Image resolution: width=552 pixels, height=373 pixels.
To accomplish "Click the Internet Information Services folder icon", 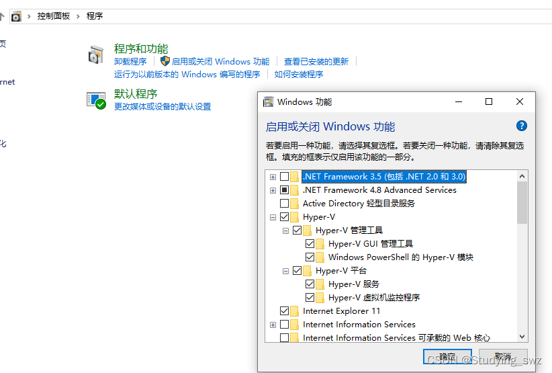I will [295, 325].
